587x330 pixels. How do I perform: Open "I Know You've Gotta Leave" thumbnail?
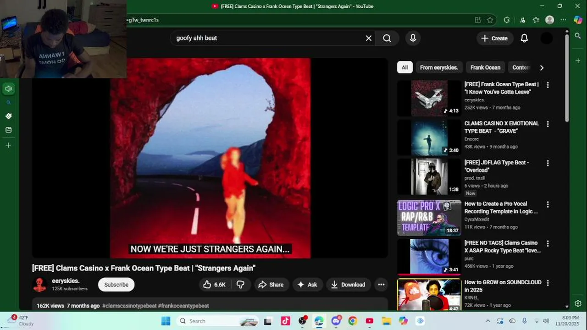[x=429, y=99]
